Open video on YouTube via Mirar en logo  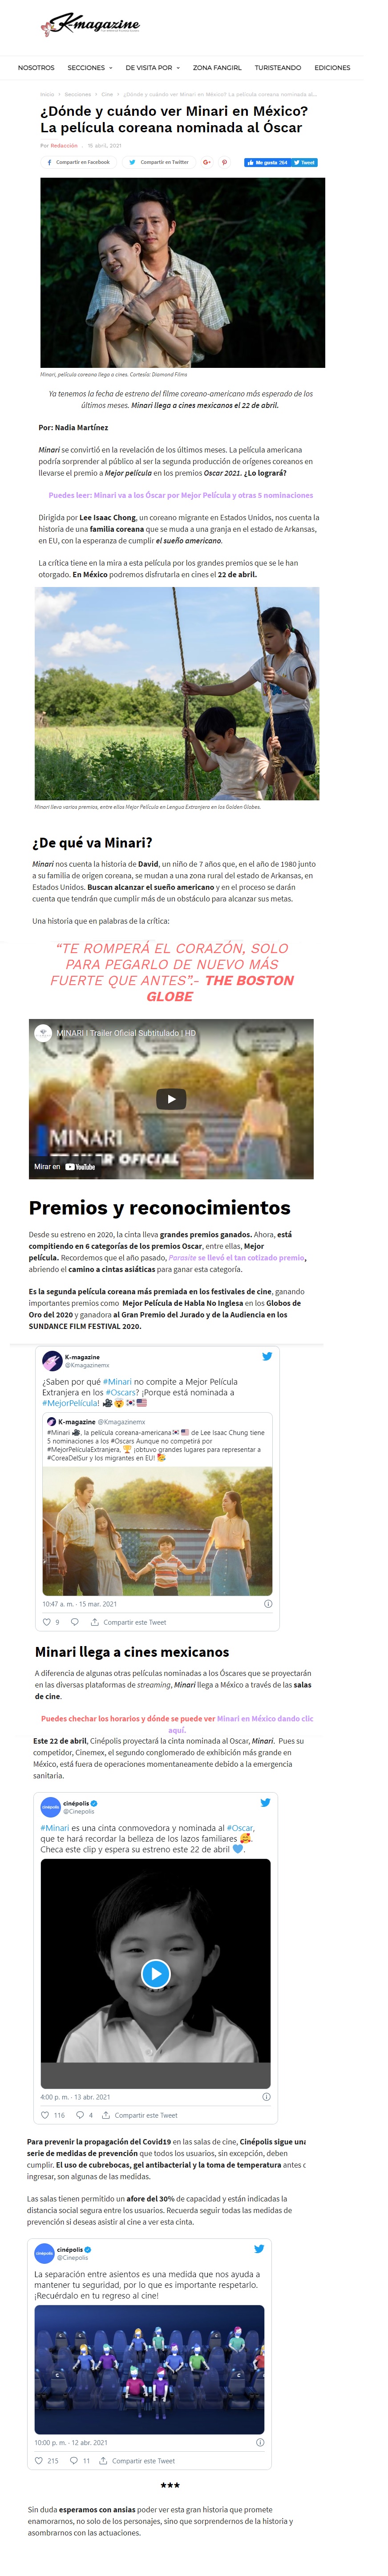click(65, 1166)
